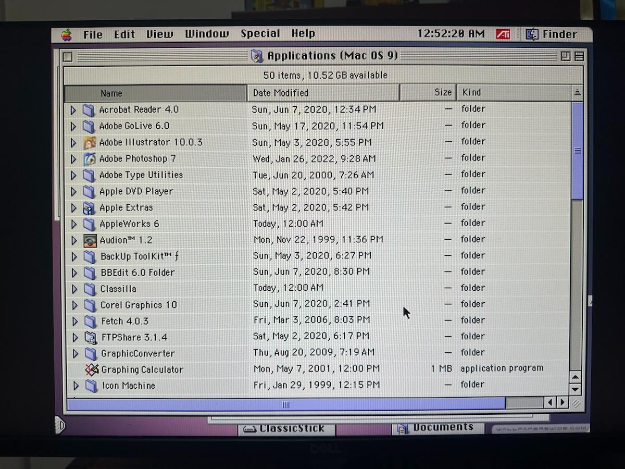Screen dimensions: 625x469
Task: Expand the Adobe GoLive 6.0 folder
Action: click(x=73, y=126)
